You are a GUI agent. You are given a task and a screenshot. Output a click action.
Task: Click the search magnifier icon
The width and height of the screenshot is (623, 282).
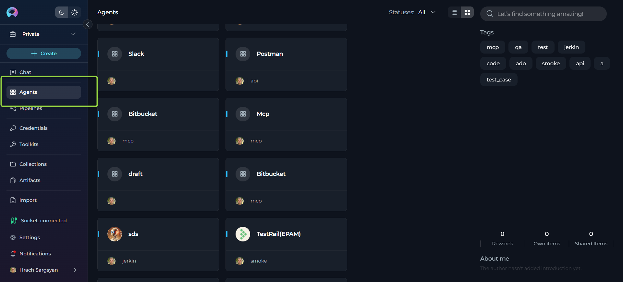(490, 14)
